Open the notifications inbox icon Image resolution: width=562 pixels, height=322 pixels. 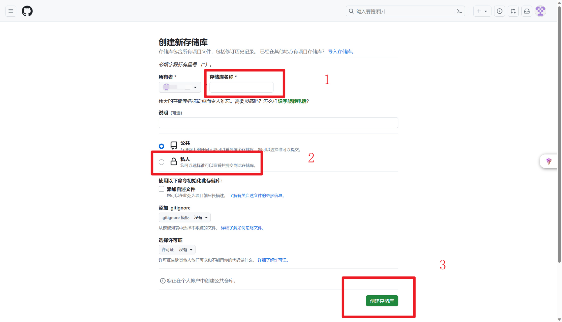(x=527, y=11)
